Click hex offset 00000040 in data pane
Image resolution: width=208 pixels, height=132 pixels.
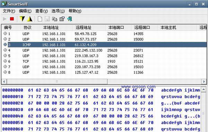(13, 116)
